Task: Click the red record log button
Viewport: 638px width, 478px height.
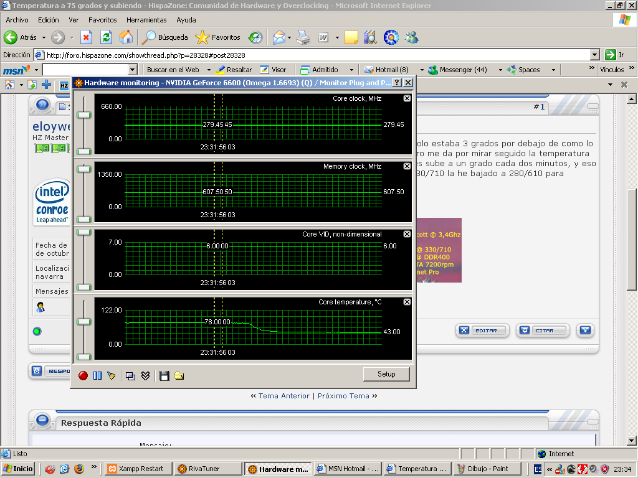Action: (83, 375)
